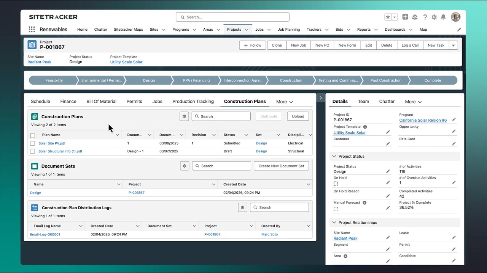
Task: Edit the On Hold Reason pencil
Action: pos(388,196)
